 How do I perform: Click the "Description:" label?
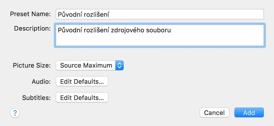[32, 28]
